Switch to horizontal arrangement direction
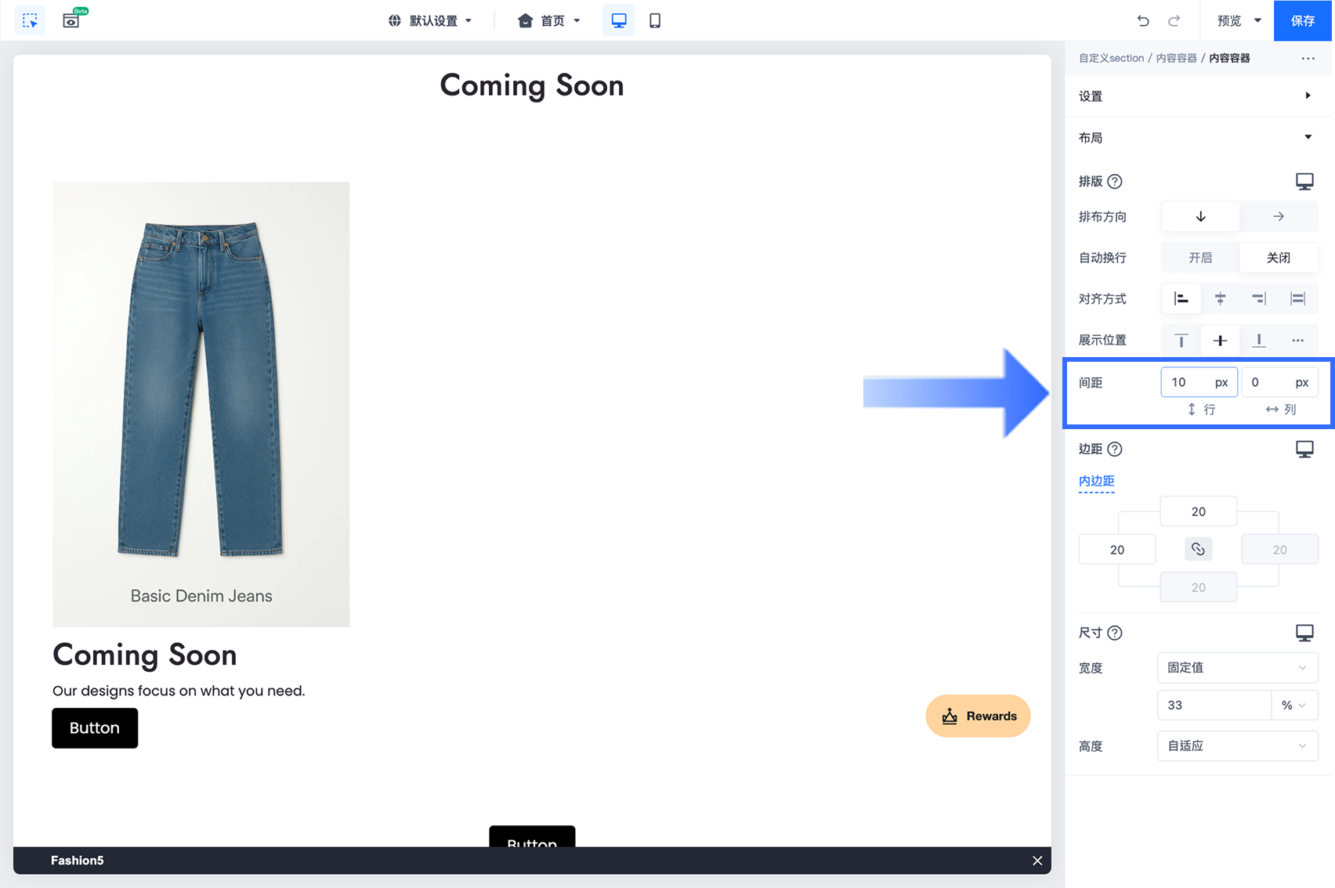Screen dimensions: 1335x888 tap(1279, 216)
